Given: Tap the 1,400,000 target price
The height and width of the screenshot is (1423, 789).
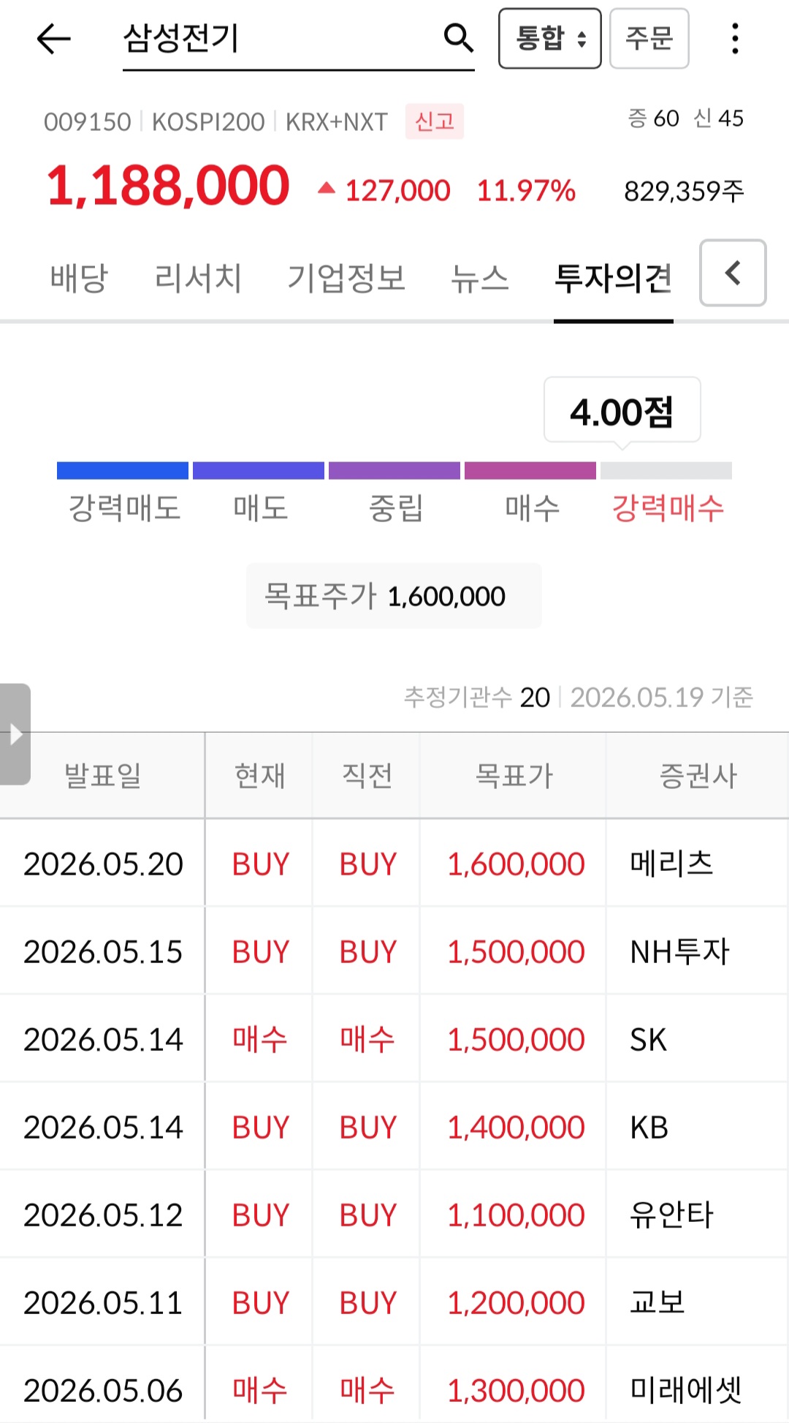Looking at the screenshot, I should [516, 1128].
